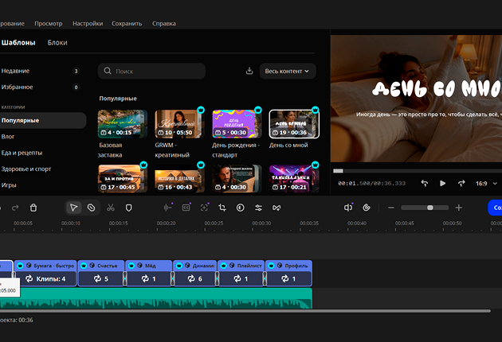The image size is (502, 342).
Task: Choose the Базовая заставка template thumbnail
Action: point(123,124)
